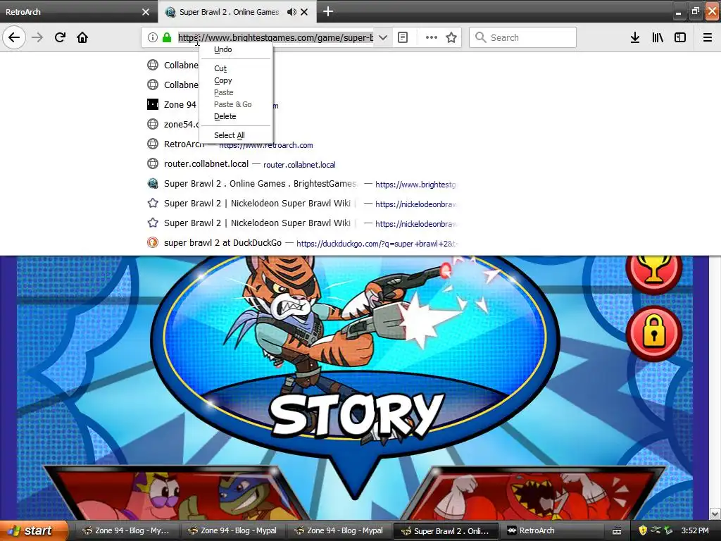
Task: Click in the Search box
Action: (x=522, y=37)
